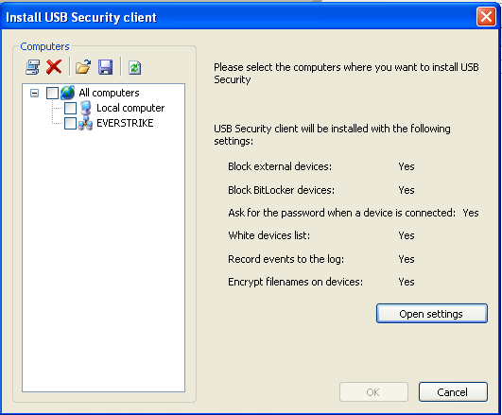The width and height of the screenshot is (502, 415).
Task: Click the Local computer monitor icon
Action: 85,108
